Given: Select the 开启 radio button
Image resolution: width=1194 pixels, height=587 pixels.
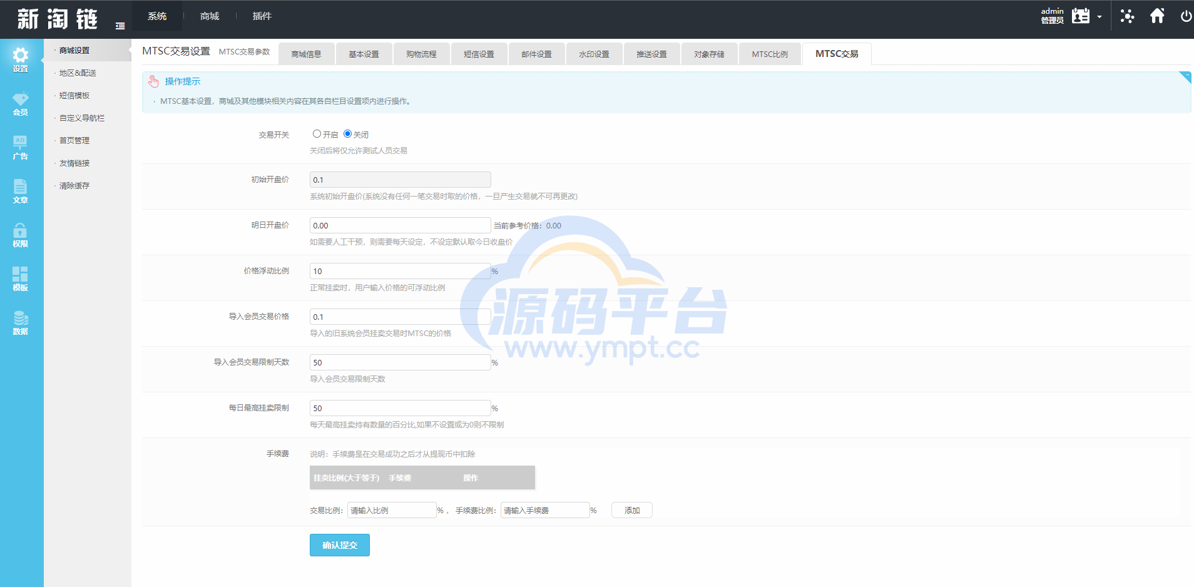Looking at the screenshot, I should point(317,134).
